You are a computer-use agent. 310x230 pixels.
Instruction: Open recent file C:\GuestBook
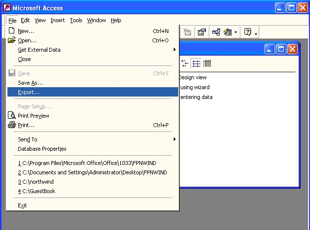(x=93, y=191)
